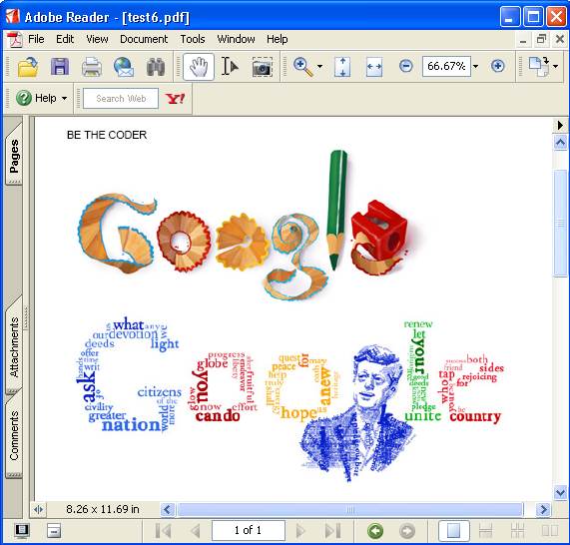Toggle single page layout view
Screen dimensions: 570x545
[453, 531]
